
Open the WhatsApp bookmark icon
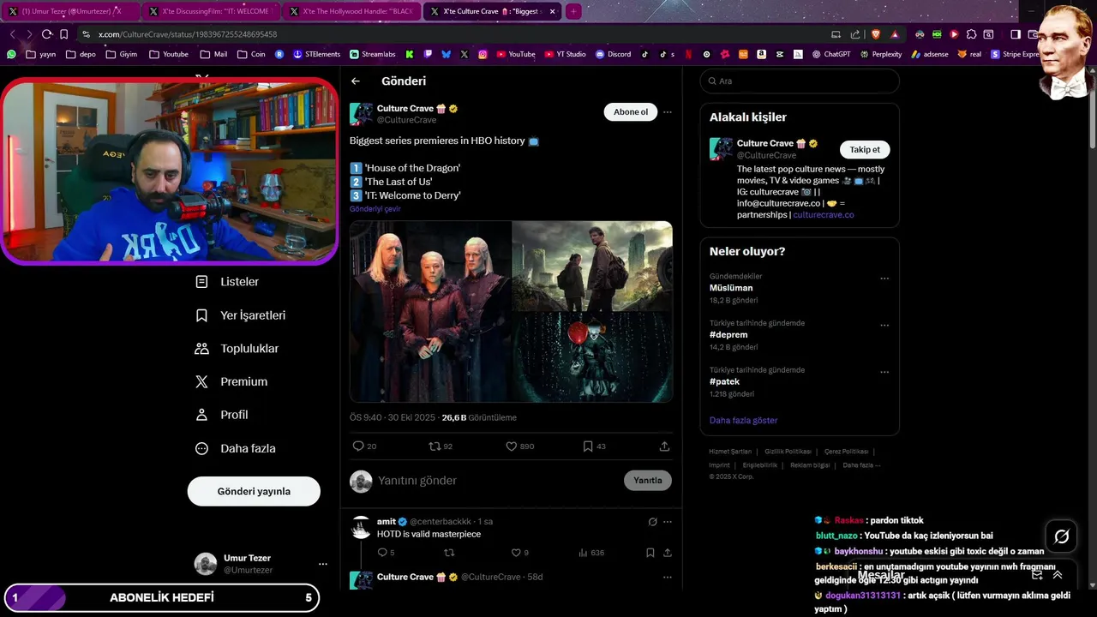pos(11,54)
